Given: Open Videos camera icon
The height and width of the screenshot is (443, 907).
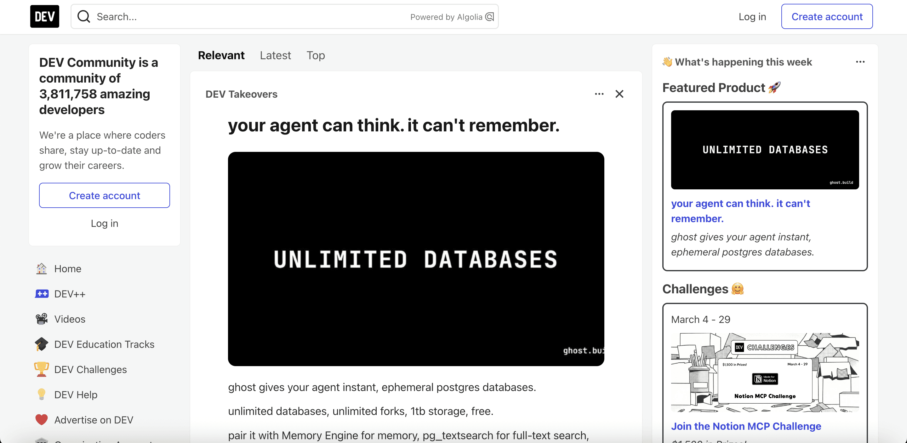Looking at the screenshot, I should point(42,319).
